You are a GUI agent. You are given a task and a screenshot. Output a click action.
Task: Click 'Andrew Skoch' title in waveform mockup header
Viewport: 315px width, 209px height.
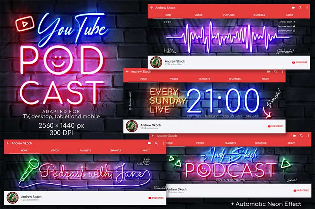(x=165, y=8)
